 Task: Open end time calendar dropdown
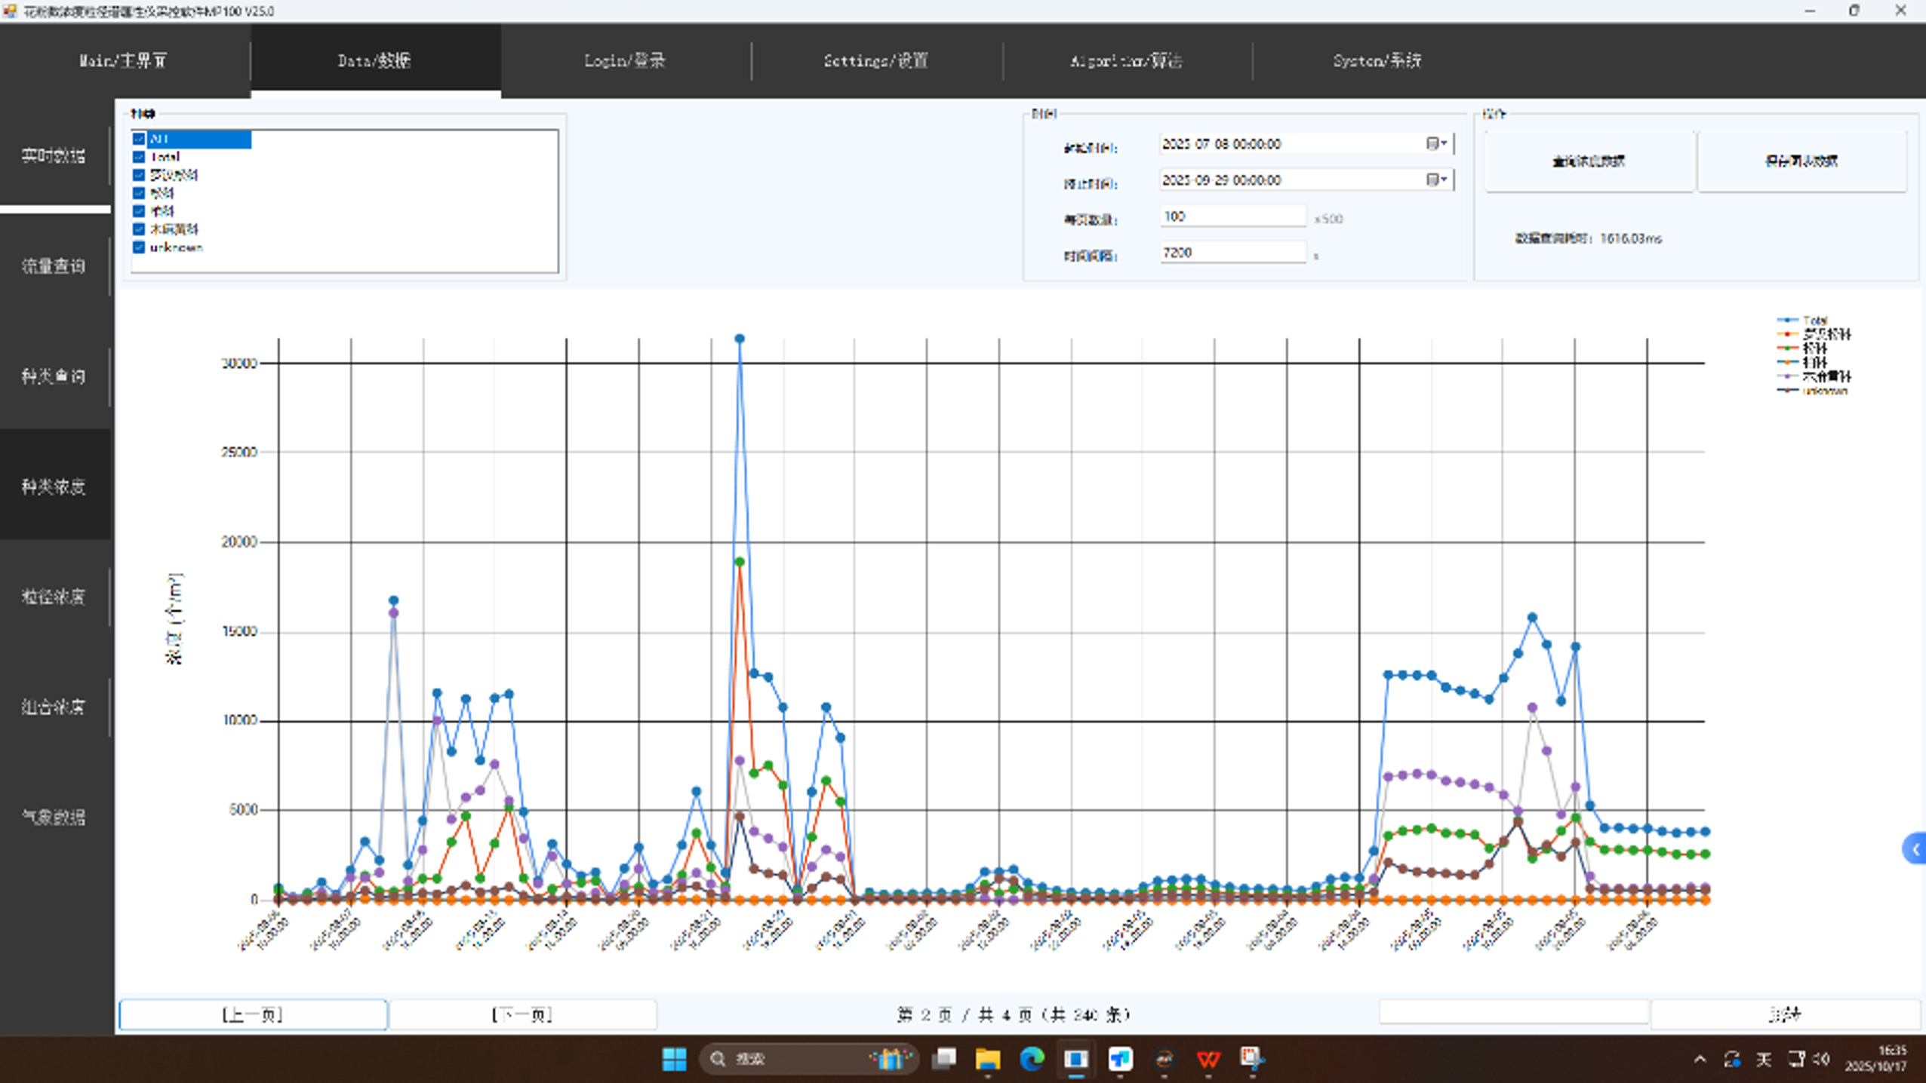coord(1435,179)
